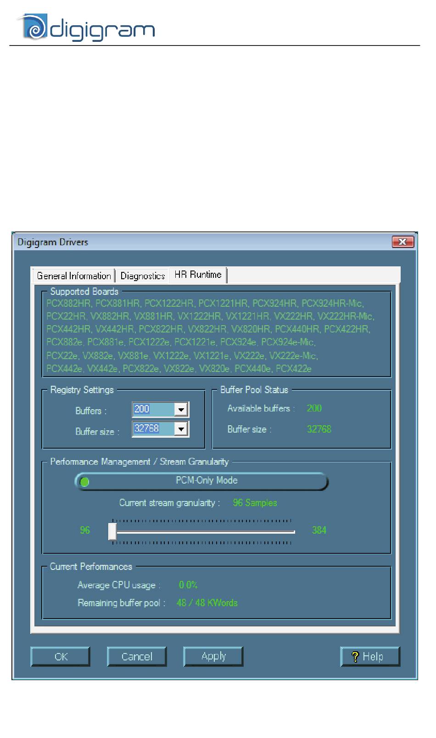
Task: Click the Available buffers value '200'
Action: click(314, 408)
